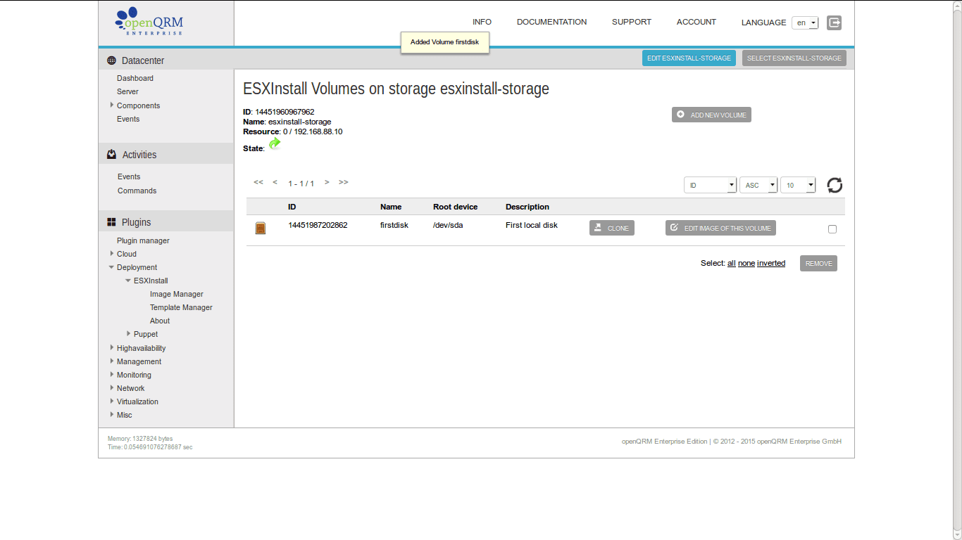Click the green state arrow icon
This screenshot has height=540, width=962.
[275, 143]
